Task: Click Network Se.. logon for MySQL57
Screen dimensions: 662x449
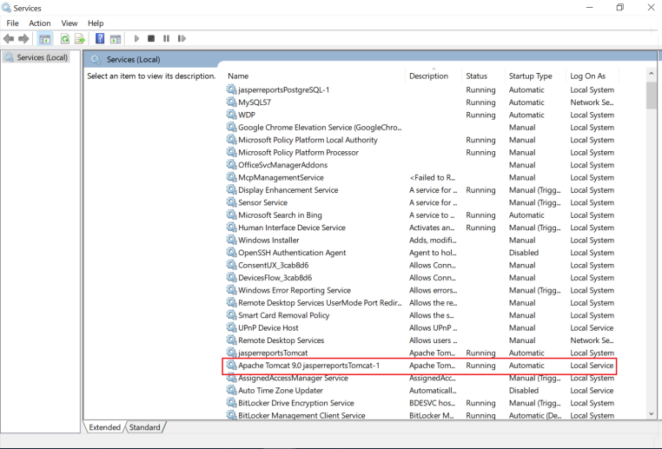Action: click(592, 102)
